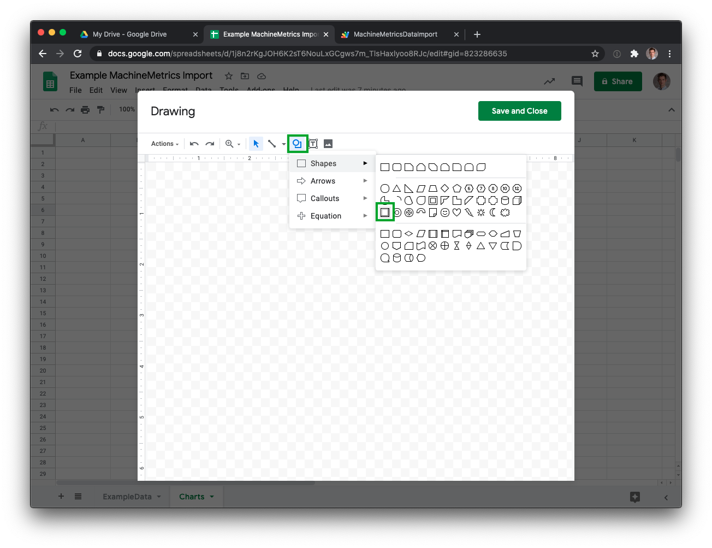Insert an image with the Image tool
Image resolution: width=712 pixels, height=548 pixels.
click(x=328, y=144)
